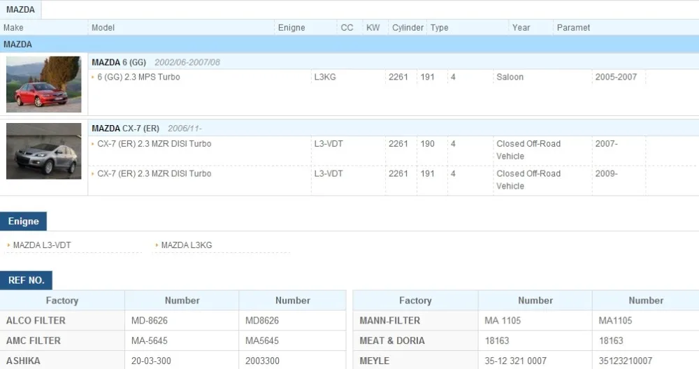699x369 pixels.
Task: Click the Cylinder column header
Action: point(408,28)
